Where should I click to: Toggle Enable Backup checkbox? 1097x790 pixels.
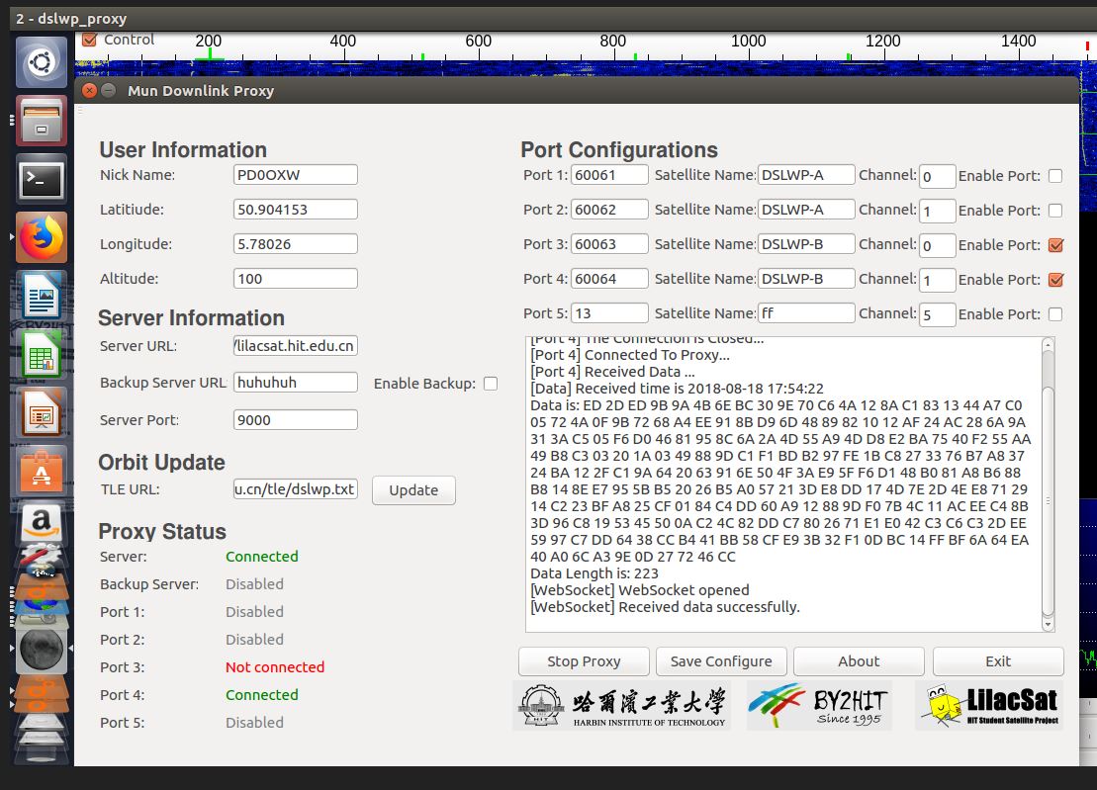[491, 384]
